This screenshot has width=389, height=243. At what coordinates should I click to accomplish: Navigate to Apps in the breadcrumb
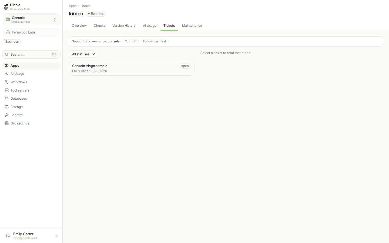(x=73, y=6)
